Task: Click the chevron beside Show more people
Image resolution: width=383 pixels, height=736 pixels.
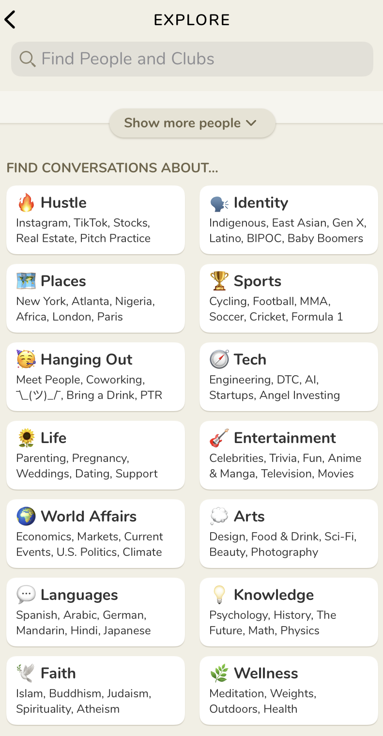Action: (251, 123)
